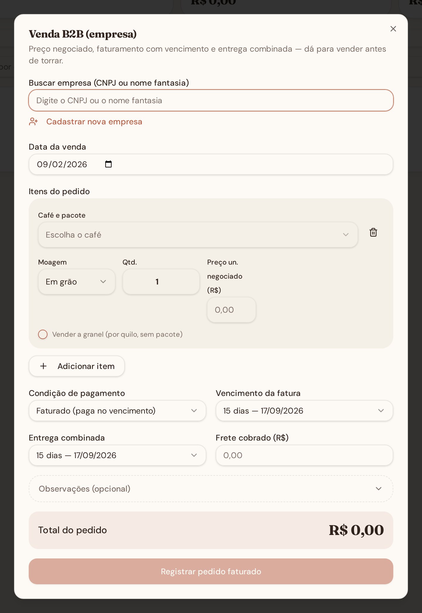Click the add-person icon beside Cadastrar nova empresa
The height and width of the screenshot is (613, 422).
pyautogui.click(x=33, y=122)
